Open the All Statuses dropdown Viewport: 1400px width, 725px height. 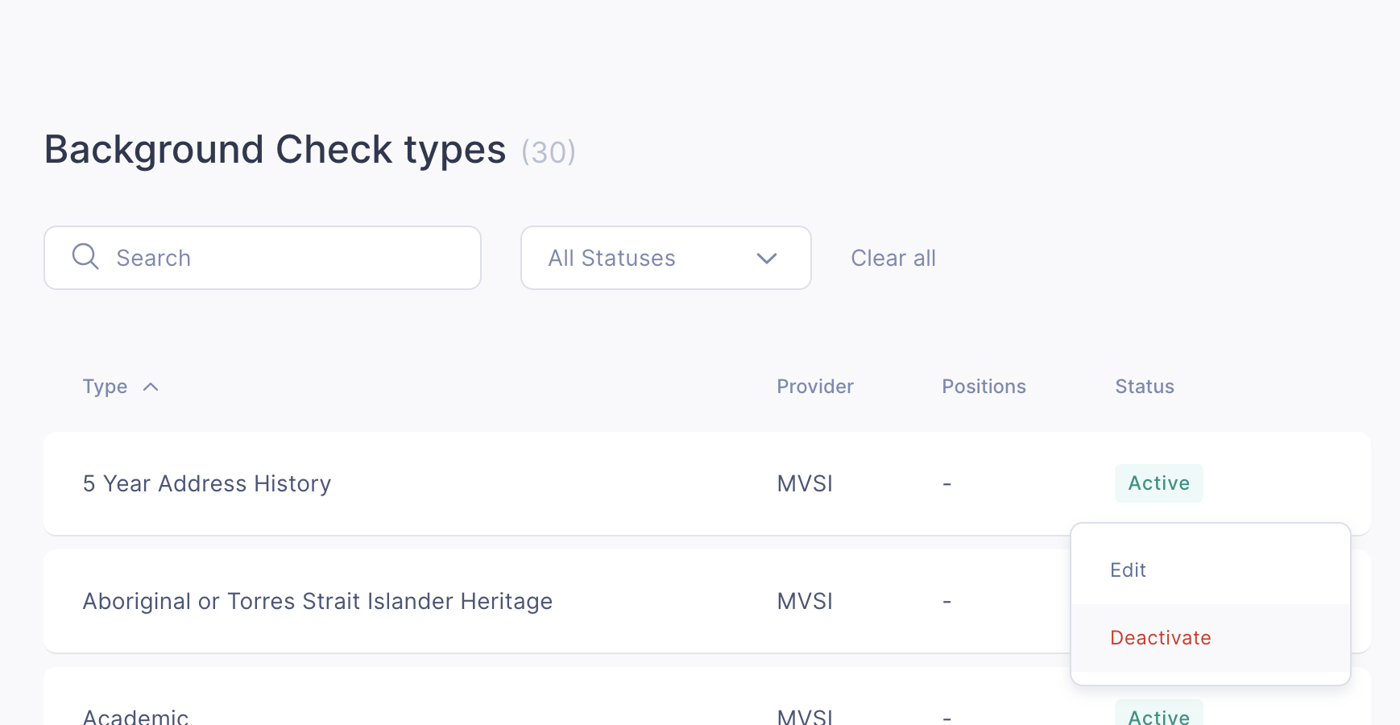(666, 258)
